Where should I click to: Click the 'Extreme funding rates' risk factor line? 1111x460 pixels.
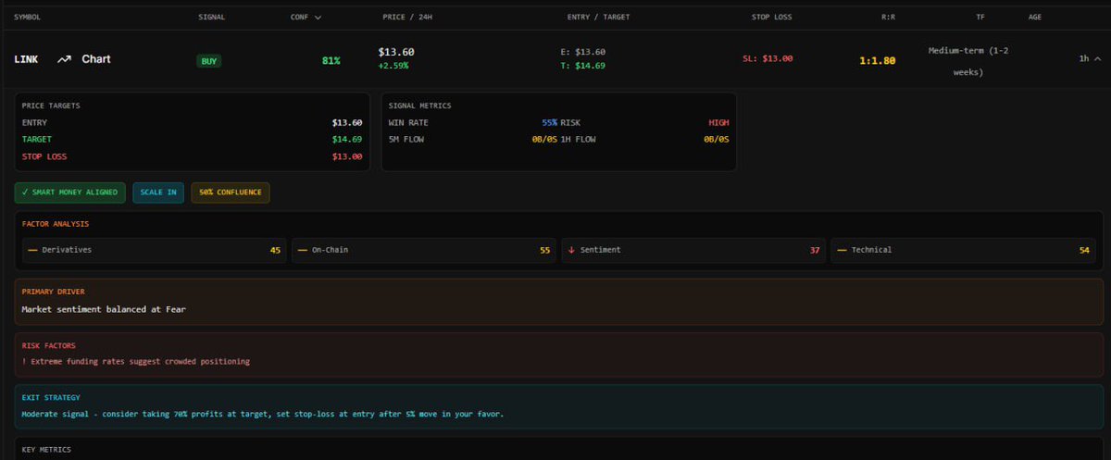(x=136, y=361)
